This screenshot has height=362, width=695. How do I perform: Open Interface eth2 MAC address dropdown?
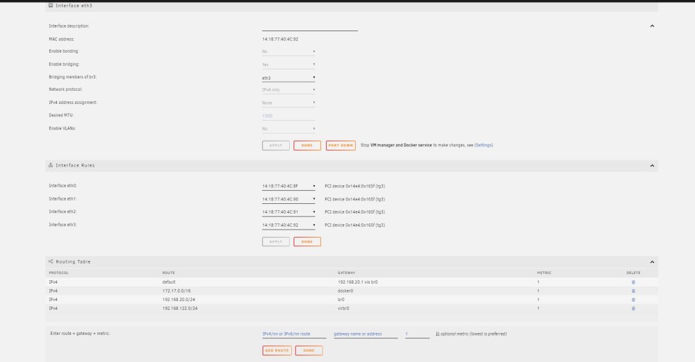pos(288,212)
